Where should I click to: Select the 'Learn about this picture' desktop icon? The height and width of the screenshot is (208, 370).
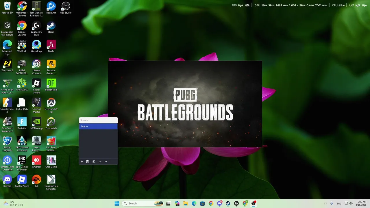click(7, 28)
